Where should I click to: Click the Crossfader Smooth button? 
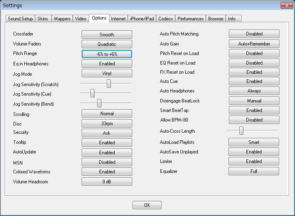pyautogui.click(x=107, y=35)
